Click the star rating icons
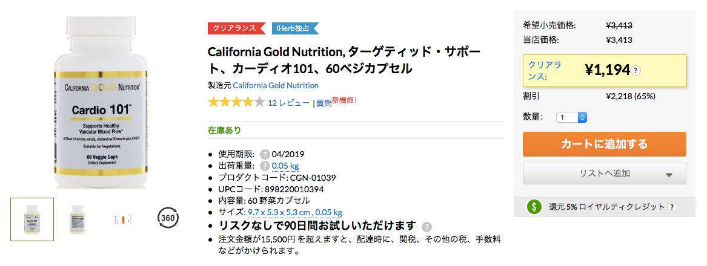This screenshot has width=707, height=266. pos(236,102)
